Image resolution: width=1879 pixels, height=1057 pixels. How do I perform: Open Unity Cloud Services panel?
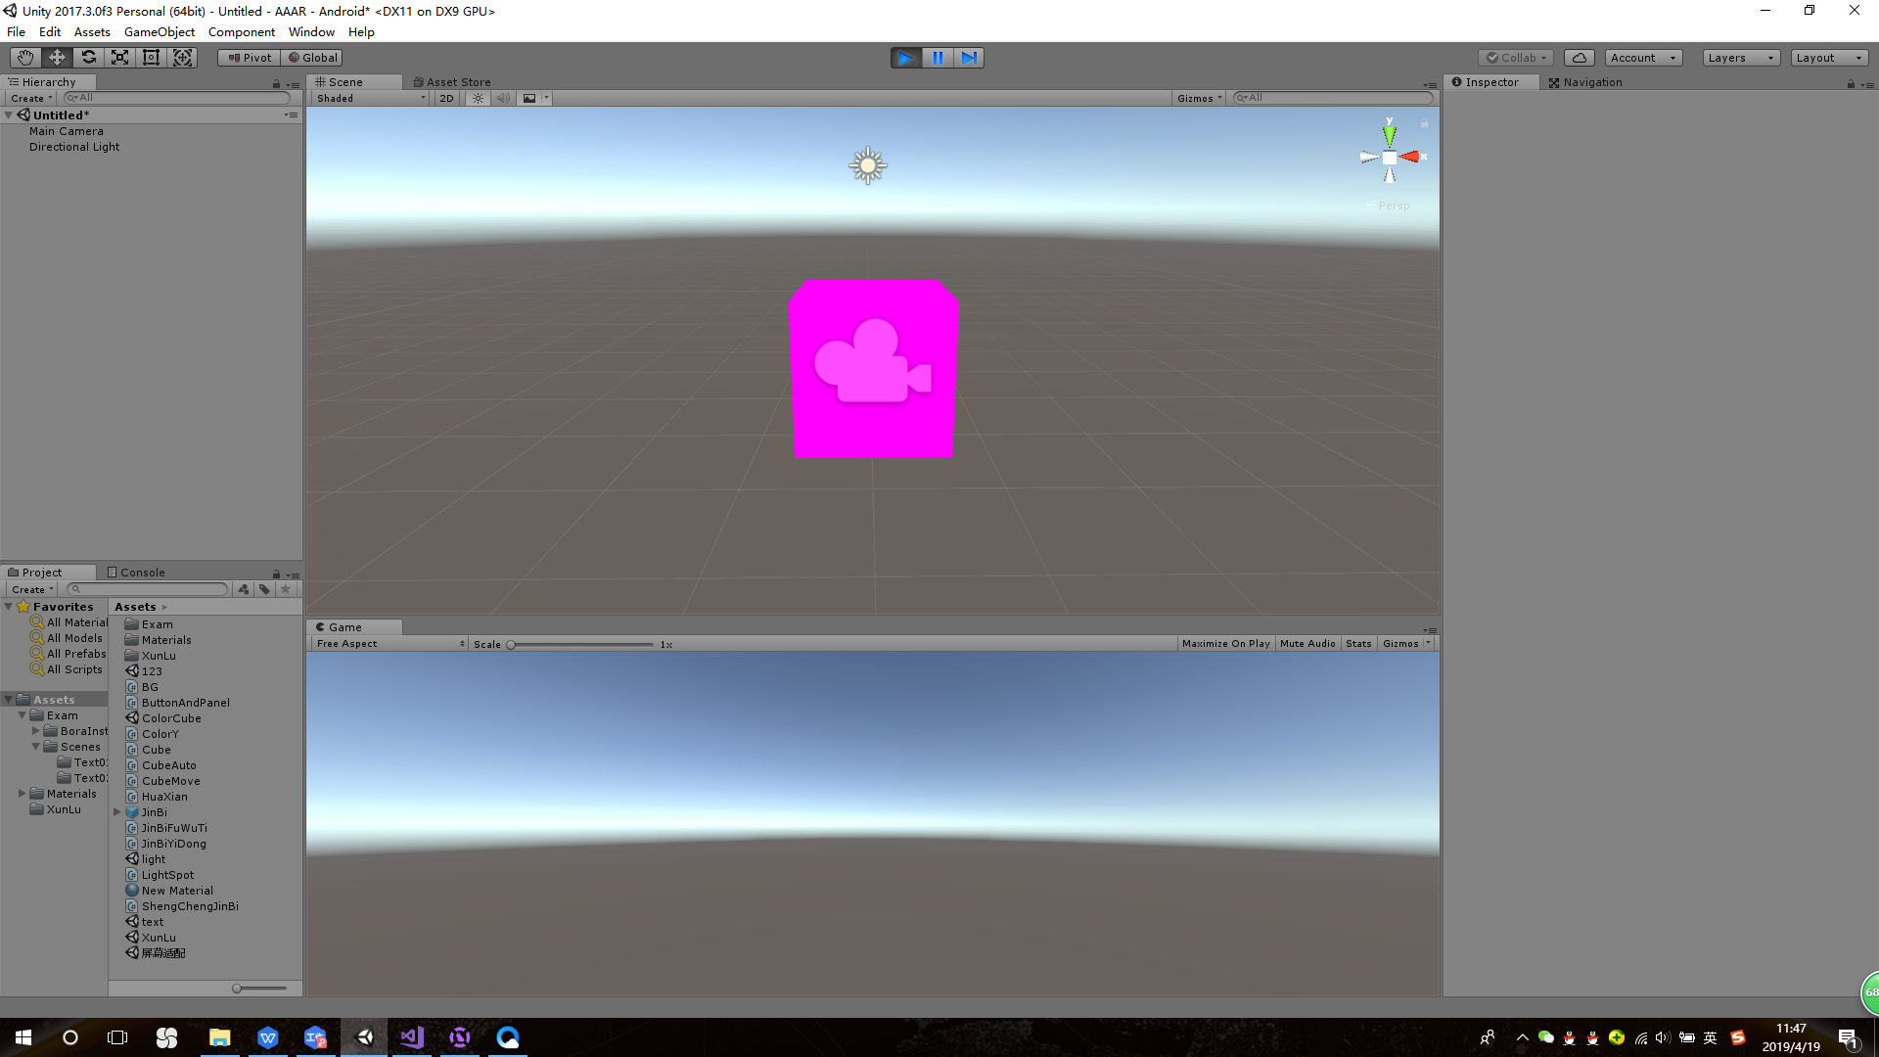tap(1579, 57)
